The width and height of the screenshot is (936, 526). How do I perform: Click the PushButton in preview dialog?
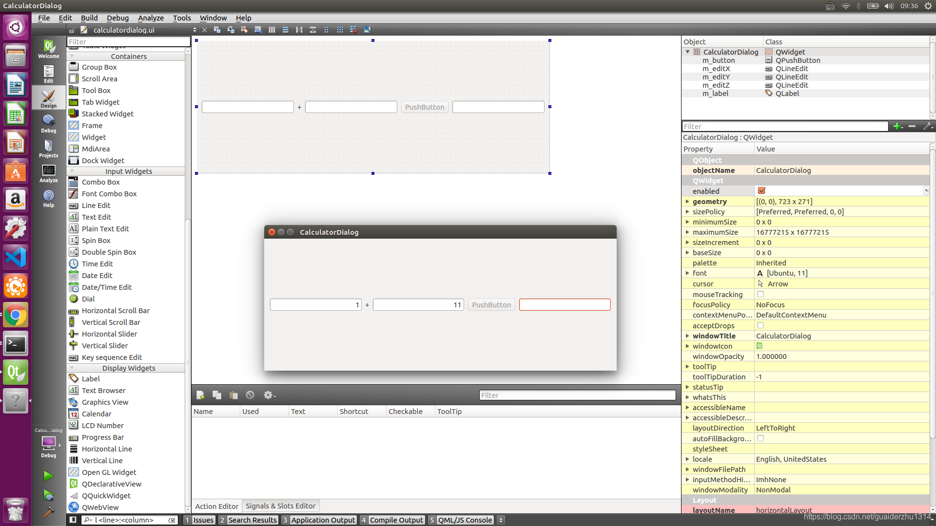click(x=491, y=304)
